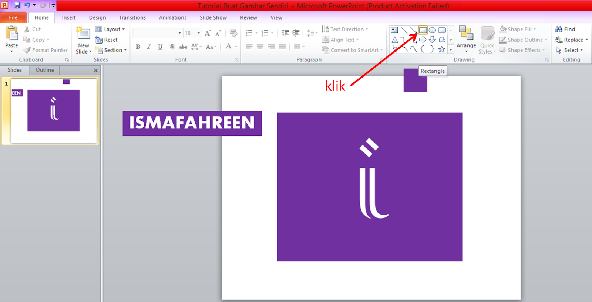Pick the straight Line shape
592x302 pixels.
click(404, 30)
